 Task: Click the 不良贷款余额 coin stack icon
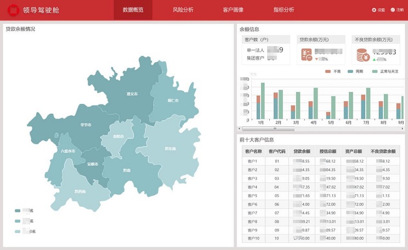[362, 54]
